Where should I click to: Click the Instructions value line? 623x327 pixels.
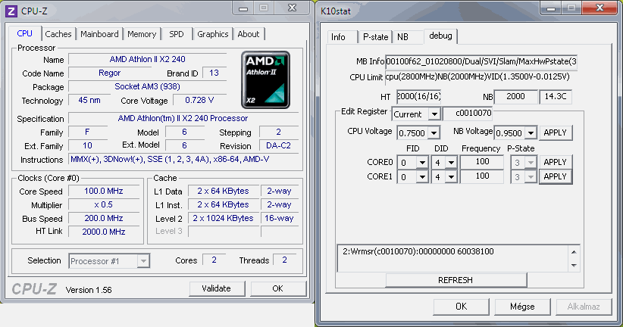(183, 160)
